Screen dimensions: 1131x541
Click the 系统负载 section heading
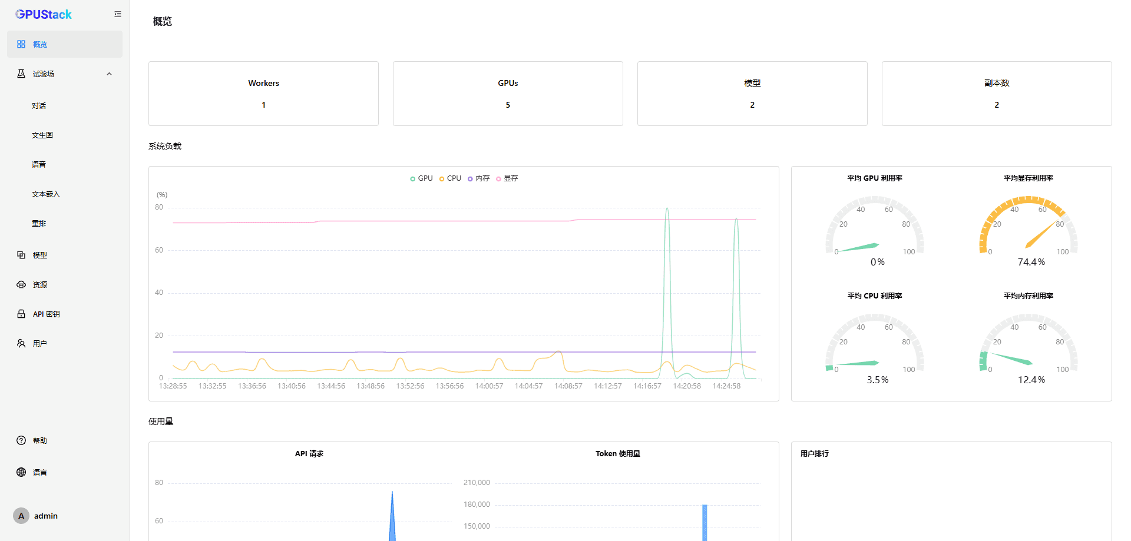click(165, 146)
